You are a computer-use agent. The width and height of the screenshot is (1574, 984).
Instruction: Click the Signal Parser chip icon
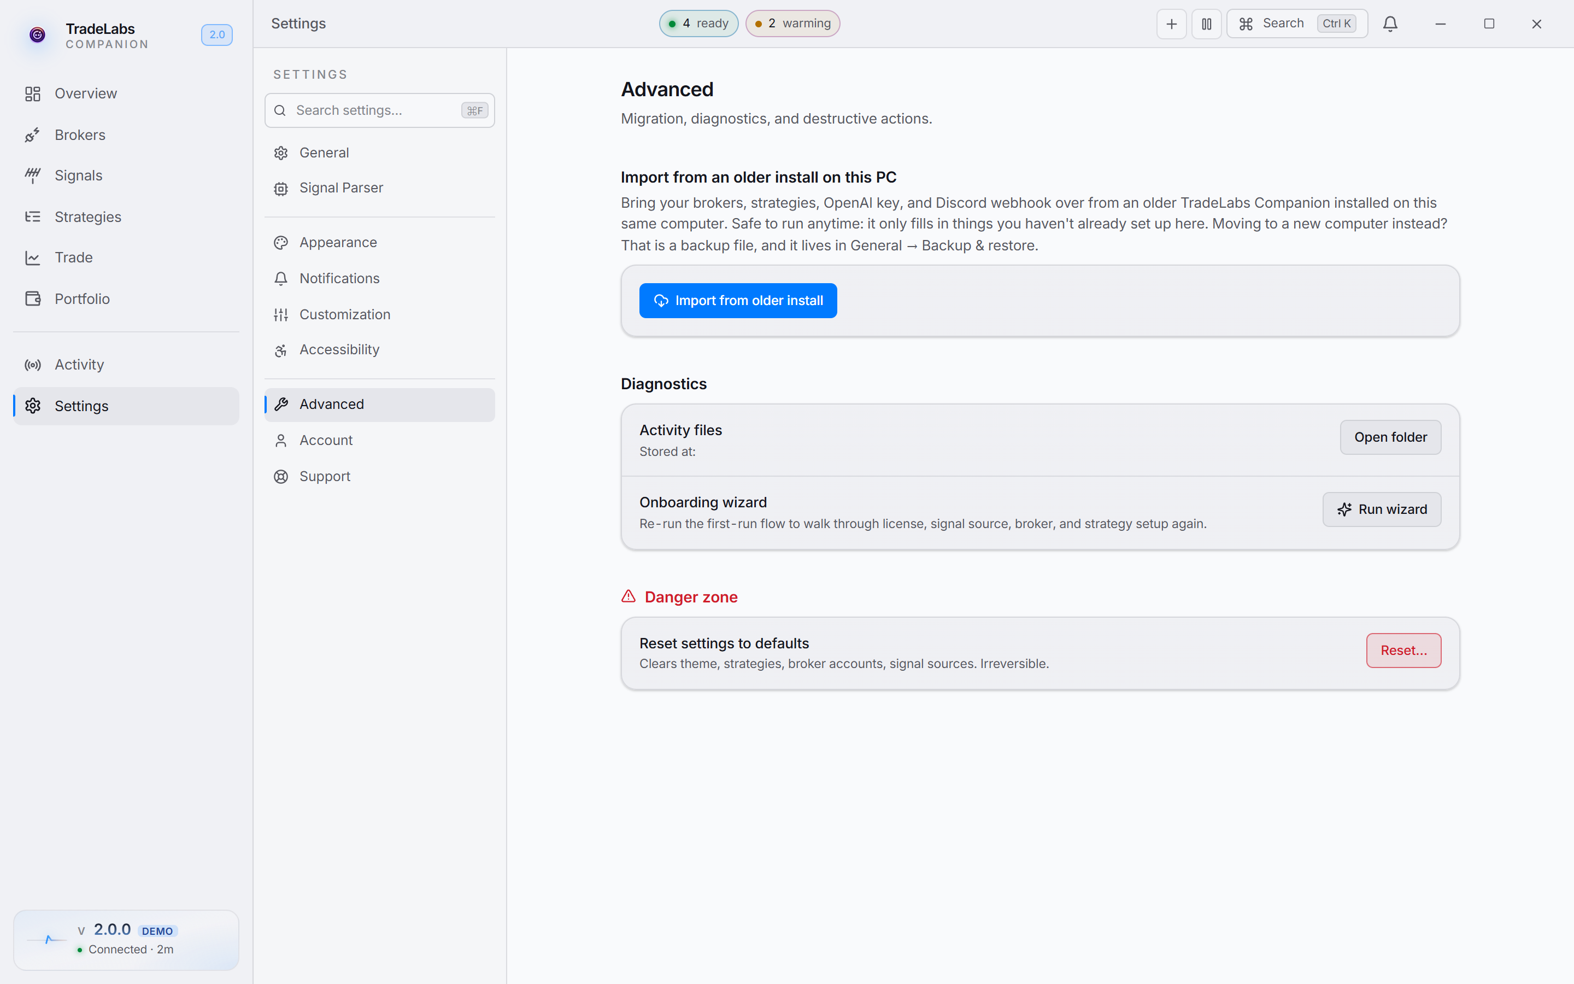281,189
